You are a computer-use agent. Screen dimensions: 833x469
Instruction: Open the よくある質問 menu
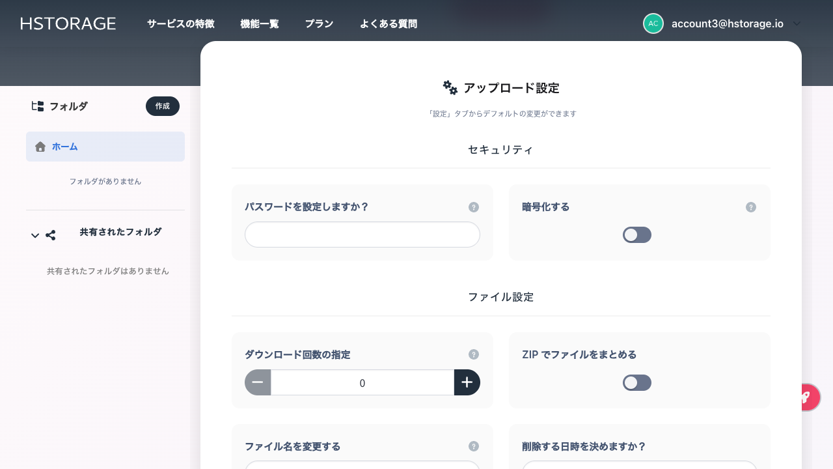(x=389, y=23)
